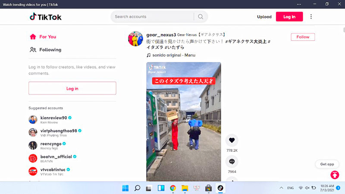The width and height of the screenshot is (345, 194).
Task: Click ENG language indicator
Action: point(290,188)
